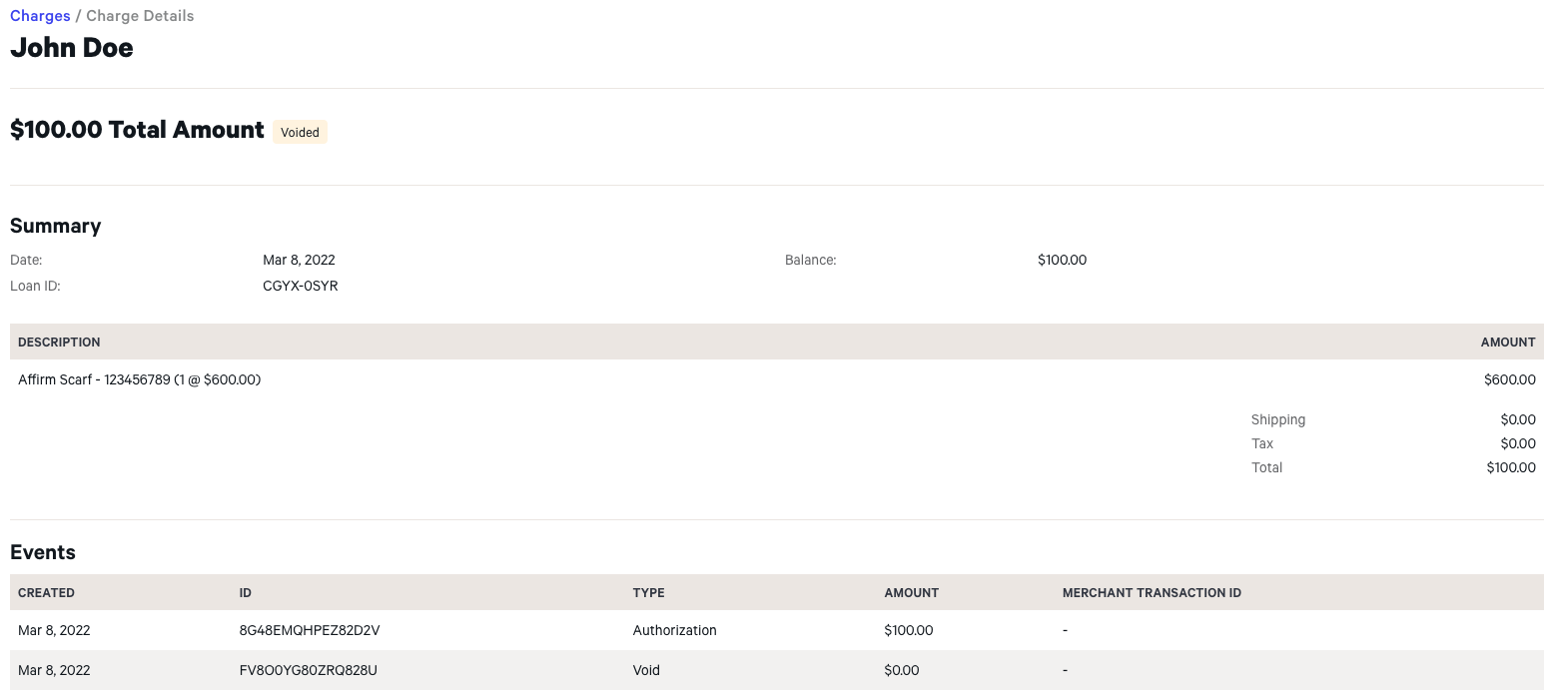Click the Void type cell in Events
The height and width of the screenshot is (695, 1552).
646,670
